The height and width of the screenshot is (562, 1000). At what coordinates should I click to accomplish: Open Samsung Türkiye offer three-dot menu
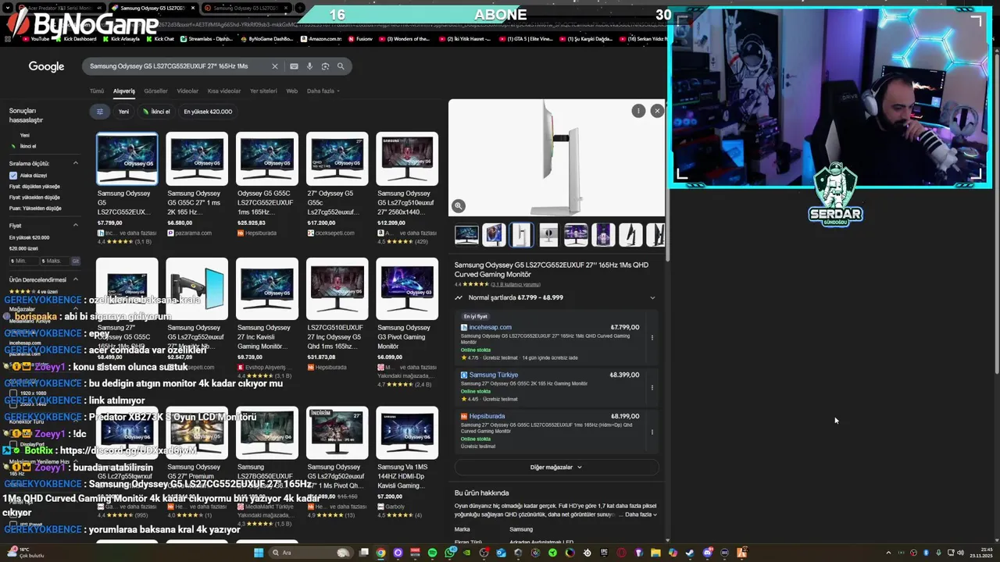(x=652, y=386)
